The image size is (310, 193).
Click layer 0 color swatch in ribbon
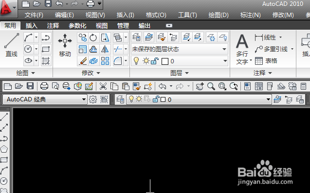(164, 61)
